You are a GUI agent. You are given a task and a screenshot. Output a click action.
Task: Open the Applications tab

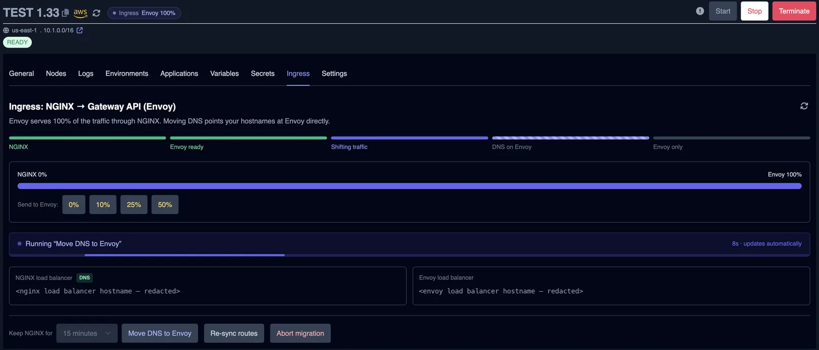pos(179,74)
